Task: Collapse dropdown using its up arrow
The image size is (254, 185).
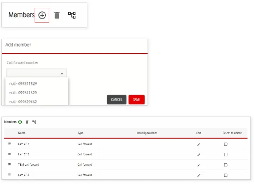Action: [62, 73]
